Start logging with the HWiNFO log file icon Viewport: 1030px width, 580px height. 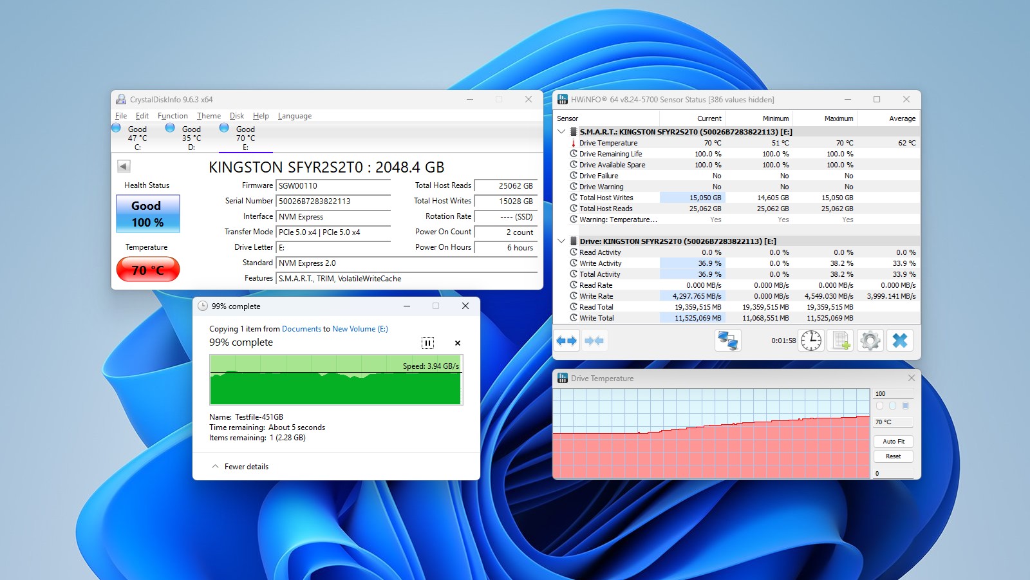(841, 341)
